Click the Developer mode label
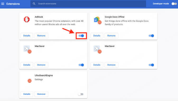The width and height of the screenshot is (178, 101). click(x=161, y=4)
